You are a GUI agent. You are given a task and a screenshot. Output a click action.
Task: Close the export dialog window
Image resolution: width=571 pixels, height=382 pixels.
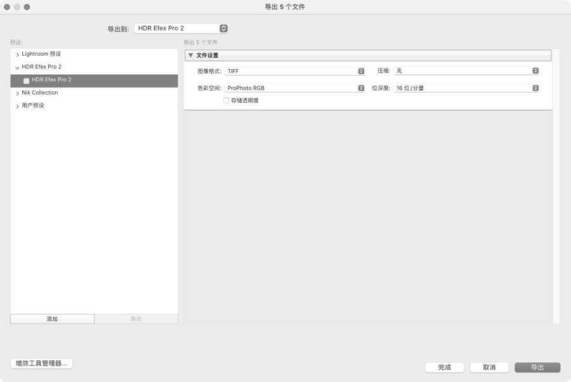tap(7, 7)
